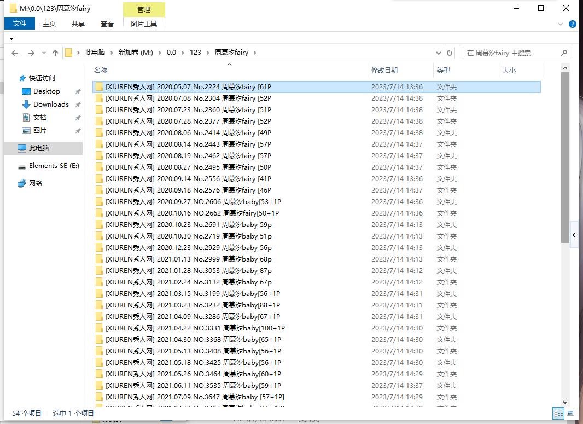
Task: Click the pin icon beside 文档
Action: [78, 118]
